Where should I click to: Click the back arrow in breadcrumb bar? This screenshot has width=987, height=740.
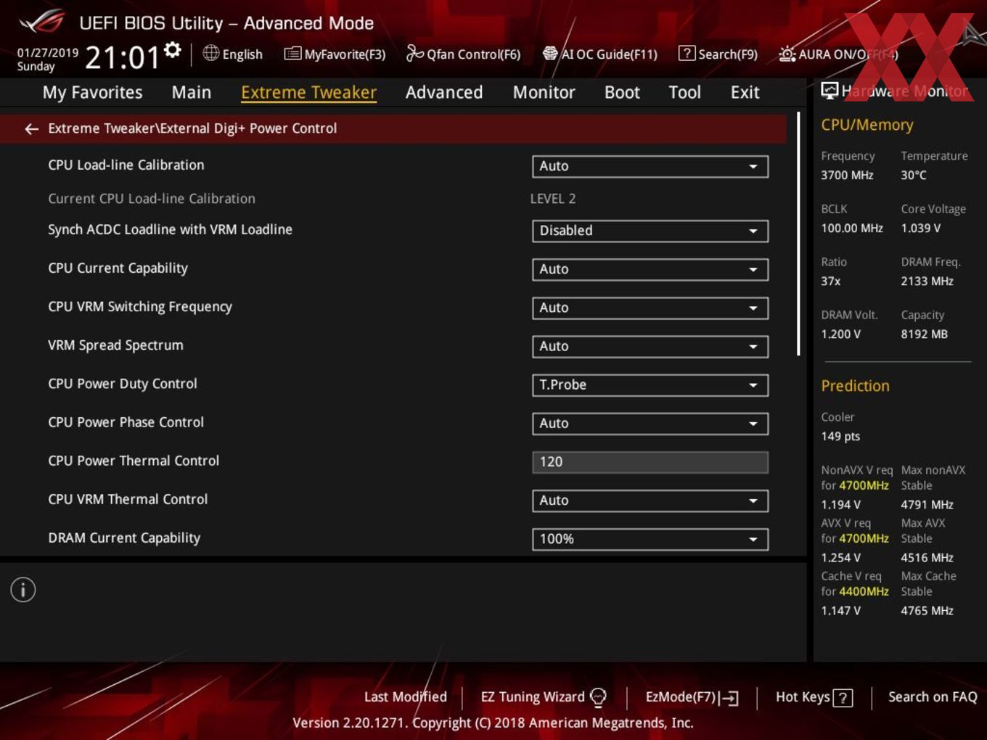point(31,129)
